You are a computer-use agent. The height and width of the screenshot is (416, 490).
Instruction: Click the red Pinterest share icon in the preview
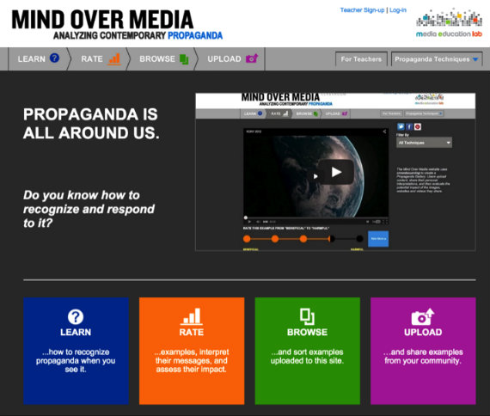[x=418, y=126]
